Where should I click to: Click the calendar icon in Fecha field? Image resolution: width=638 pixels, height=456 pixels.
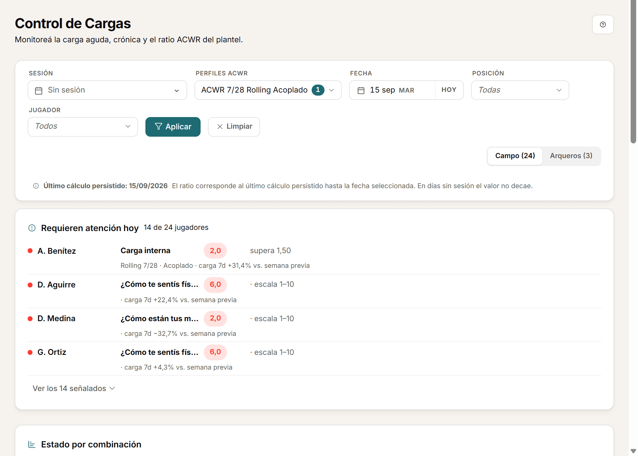click(361, 90)
